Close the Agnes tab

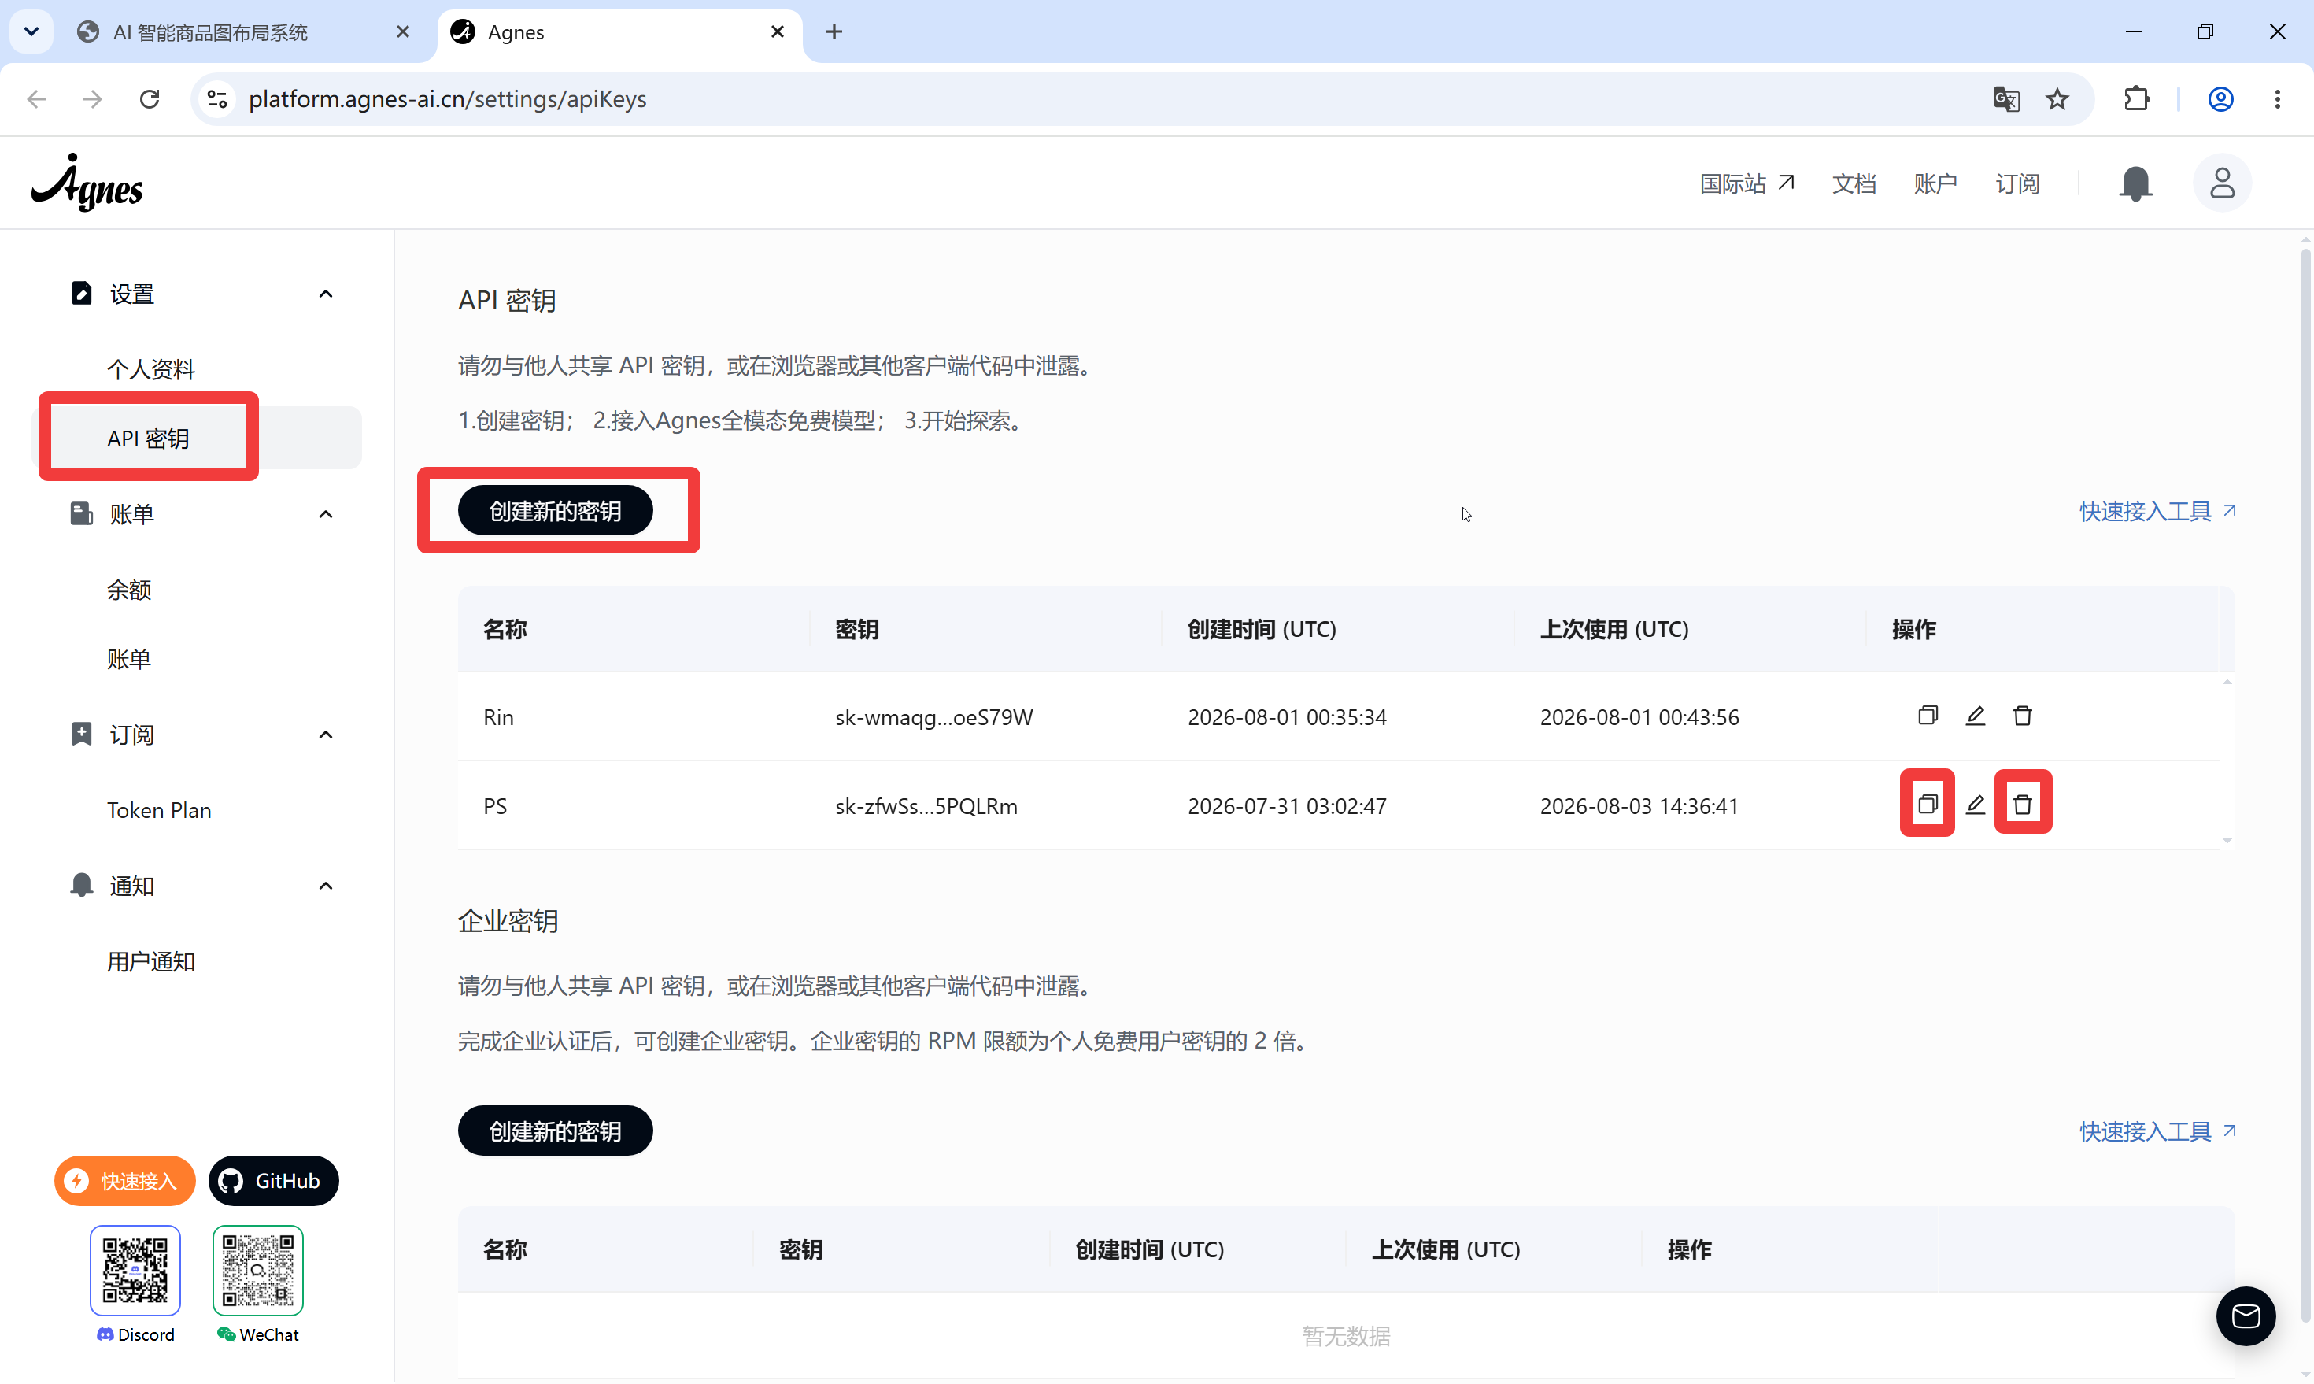778,31
